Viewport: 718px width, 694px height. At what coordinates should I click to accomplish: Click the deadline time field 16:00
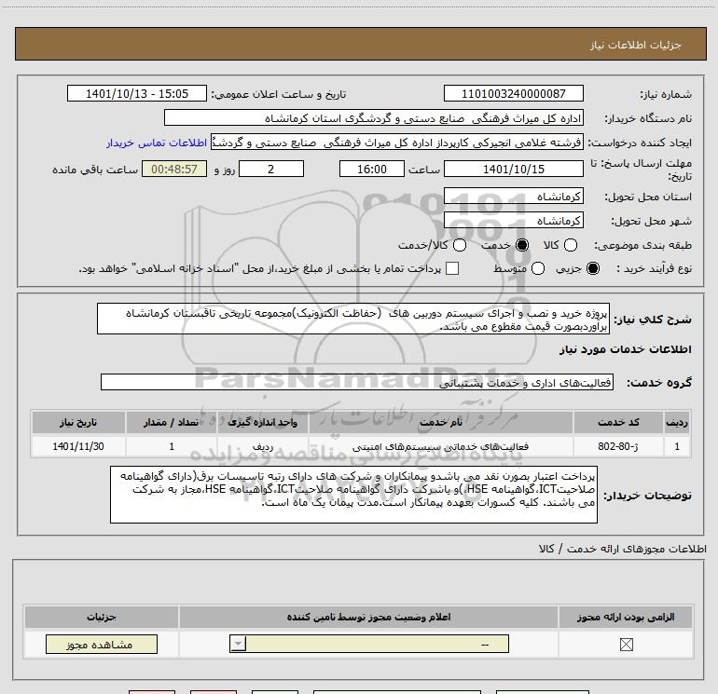coord(372,169)
